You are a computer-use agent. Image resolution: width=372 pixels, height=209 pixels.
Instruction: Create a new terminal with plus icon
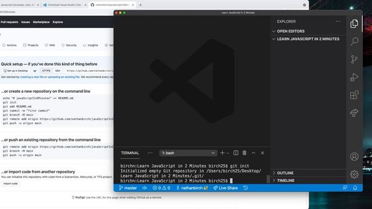tap(222, 153)
